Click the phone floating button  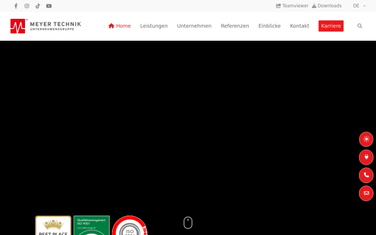366,175
